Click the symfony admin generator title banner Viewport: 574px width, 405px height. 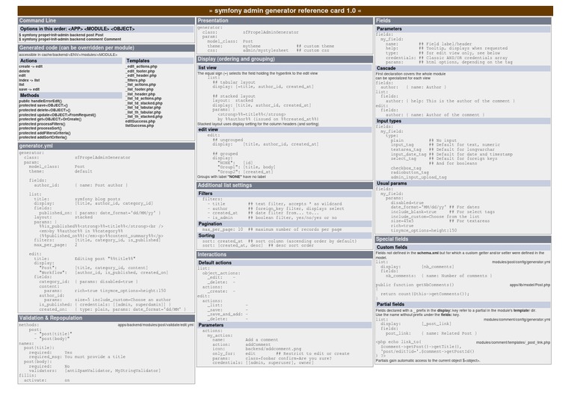coord(287,10)
